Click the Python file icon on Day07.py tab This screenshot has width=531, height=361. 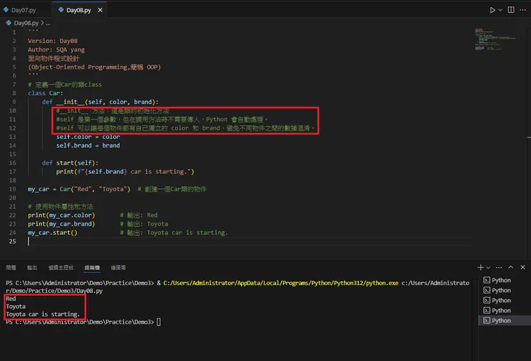[6, 10]
